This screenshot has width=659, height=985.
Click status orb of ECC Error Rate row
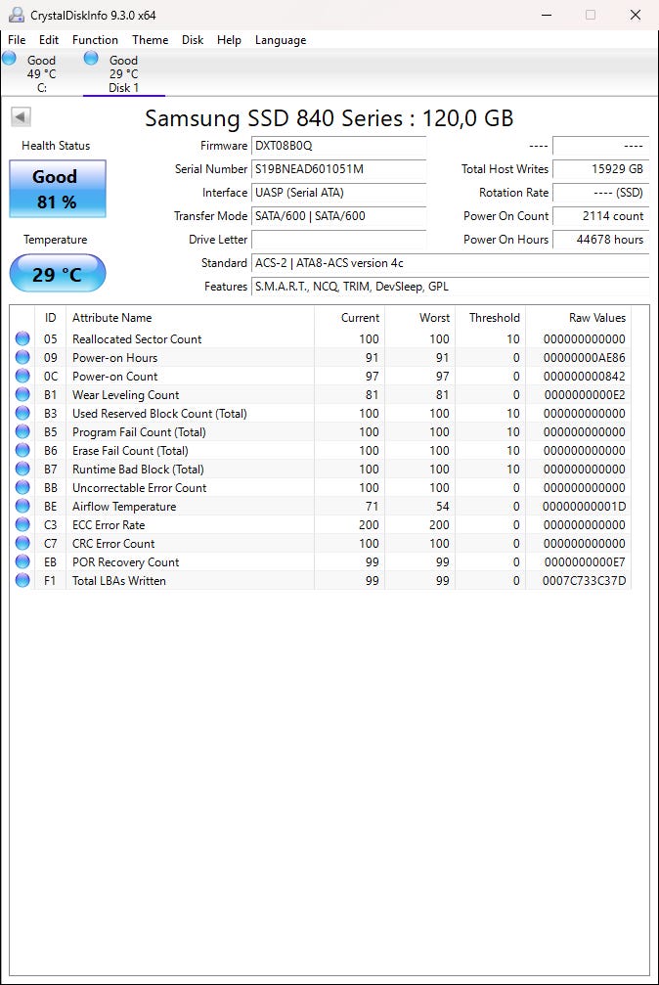click(22, 524)
